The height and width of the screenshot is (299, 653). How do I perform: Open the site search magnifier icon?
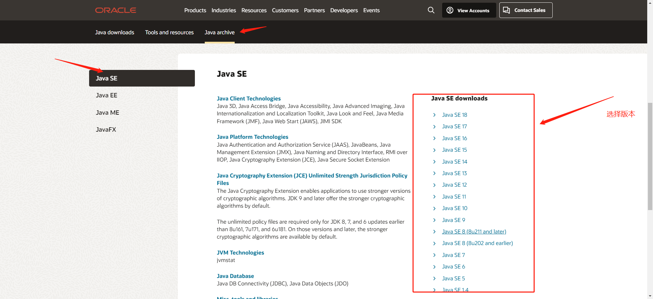(431, 10)
